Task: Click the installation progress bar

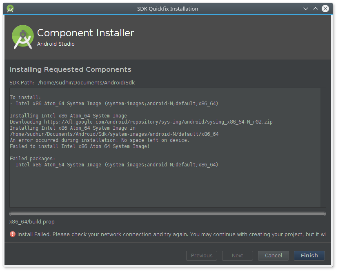Action: click(167, 214)
